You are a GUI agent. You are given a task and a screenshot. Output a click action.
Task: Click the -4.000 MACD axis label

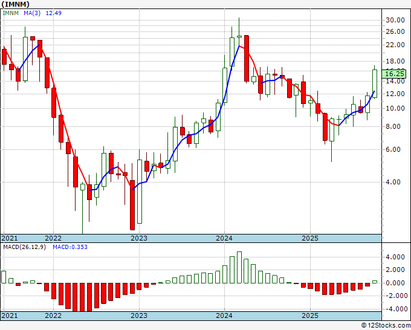pos(395,309)
